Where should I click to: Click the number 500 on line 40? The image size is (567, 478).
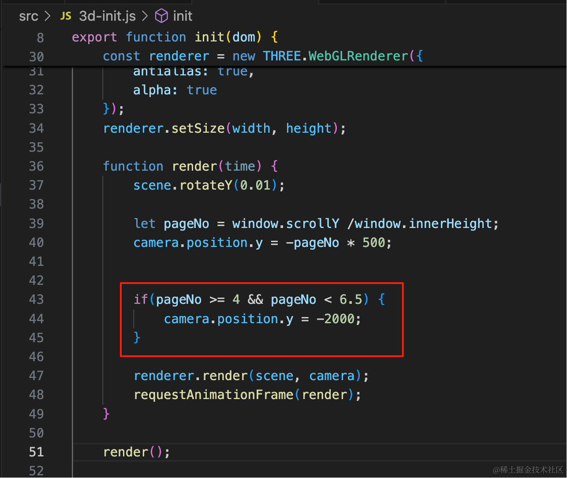pyautogui.click(x=373, y=243)
